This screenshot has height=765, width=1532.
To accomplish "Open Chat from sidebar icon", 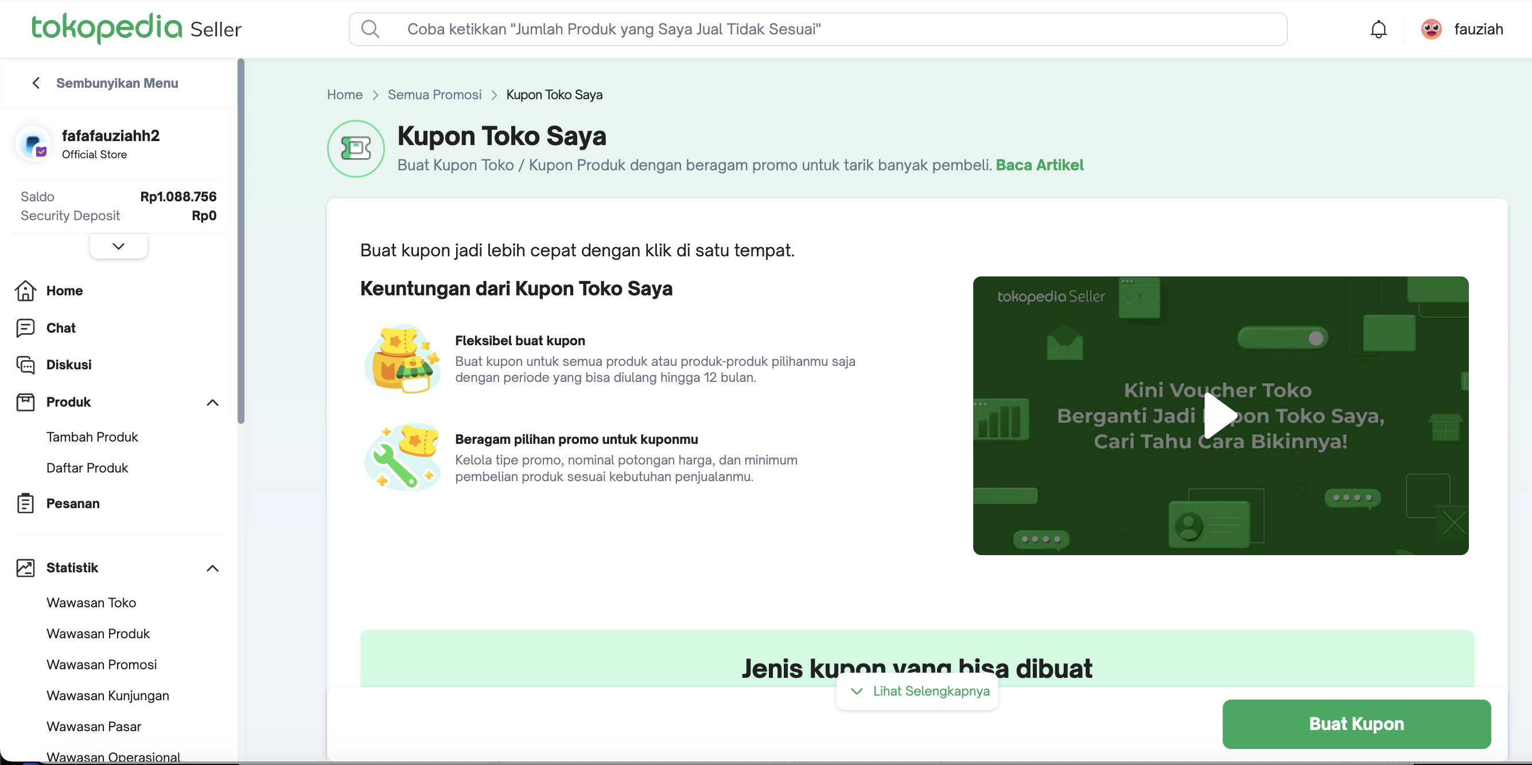I will coord(25,328).
